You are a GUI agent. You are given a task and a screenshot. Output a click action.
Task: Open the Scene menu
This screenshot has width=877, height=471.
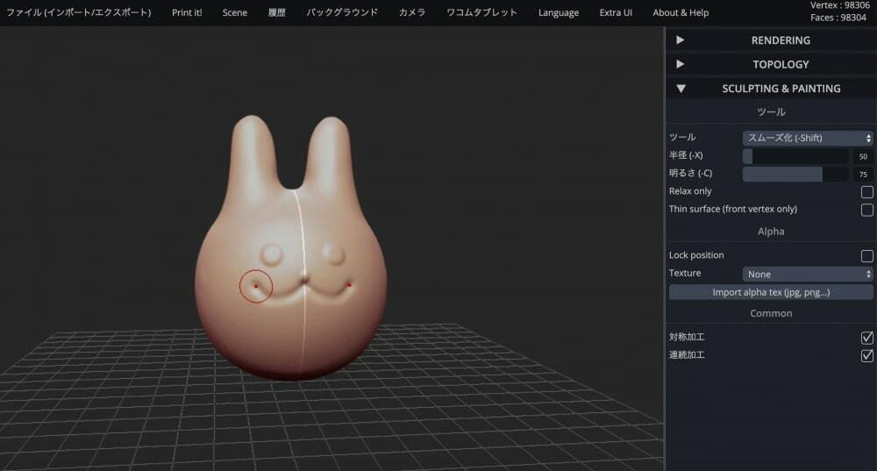(x=234, y=12)
